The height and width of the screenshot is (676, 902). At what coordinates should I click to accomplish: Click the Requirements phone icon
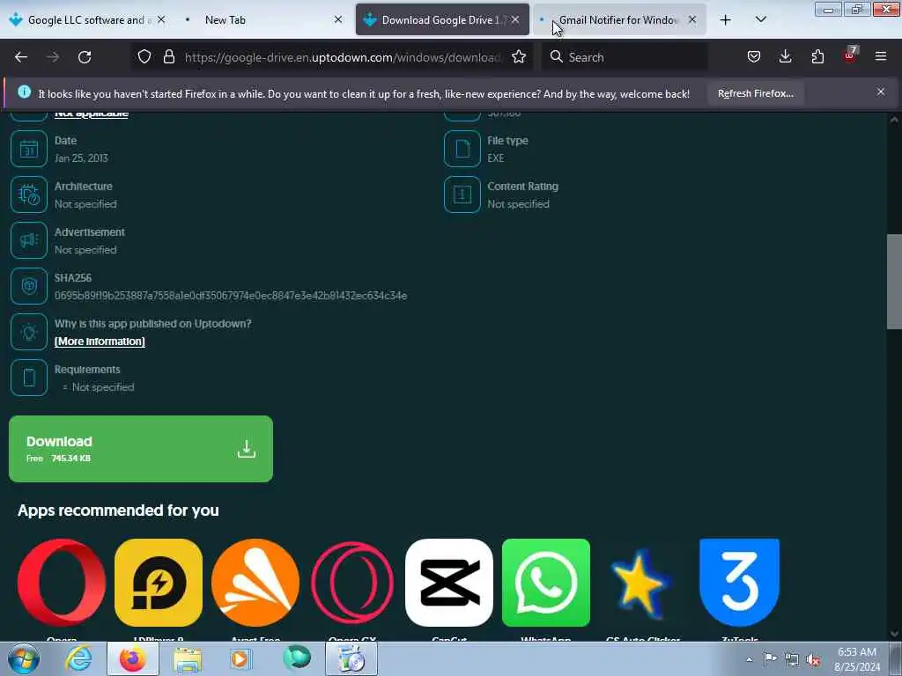29,378
